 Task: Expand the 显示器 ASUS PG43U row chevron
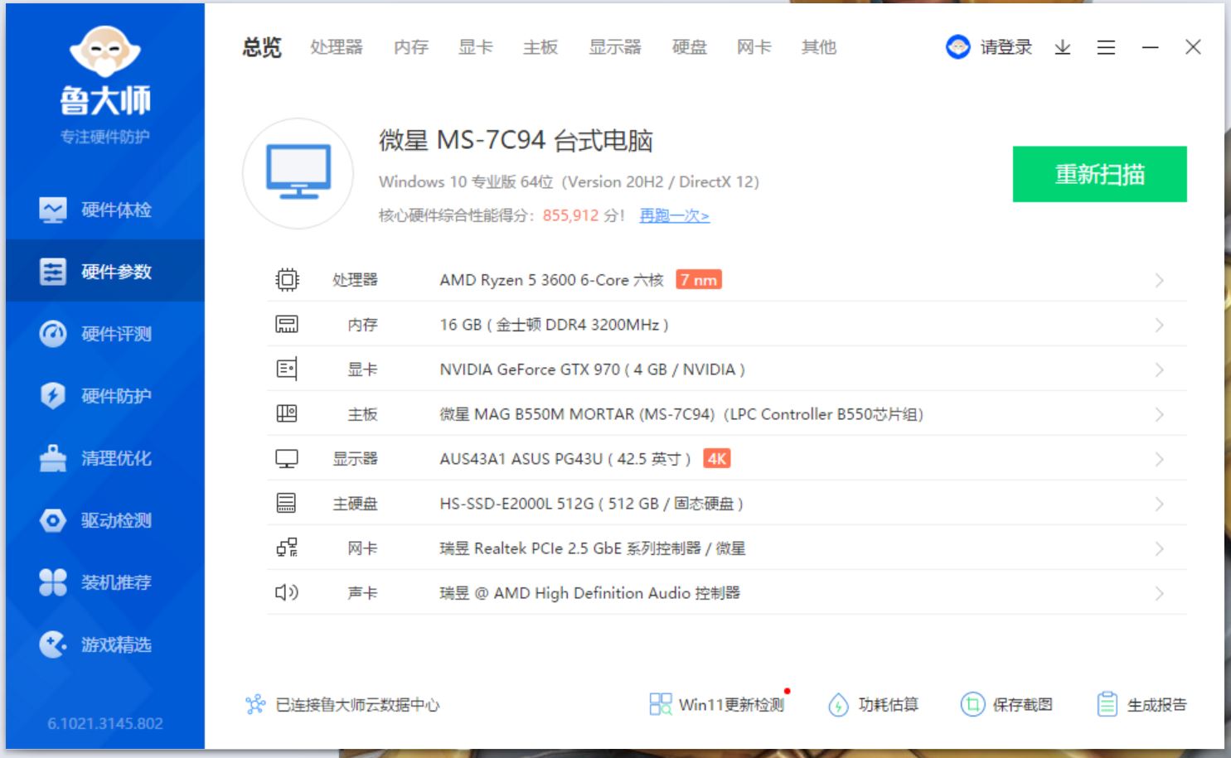point(1159,460)
